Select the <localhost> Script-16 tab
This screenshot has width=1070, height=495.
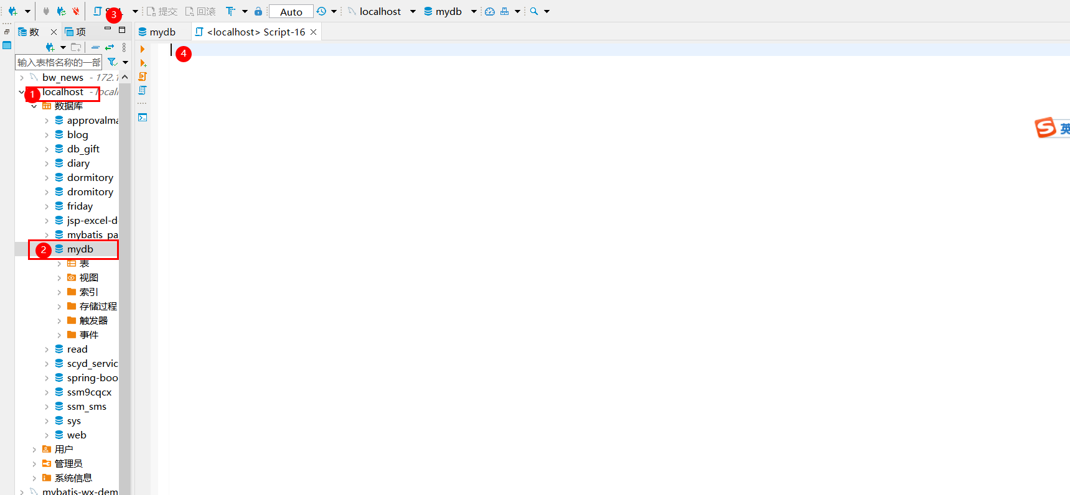coord(250,32)
